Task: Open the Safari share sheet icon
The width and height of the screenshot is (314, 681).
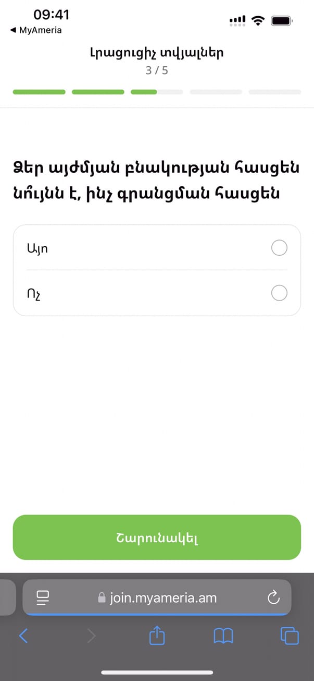Action: coord(157,636)
